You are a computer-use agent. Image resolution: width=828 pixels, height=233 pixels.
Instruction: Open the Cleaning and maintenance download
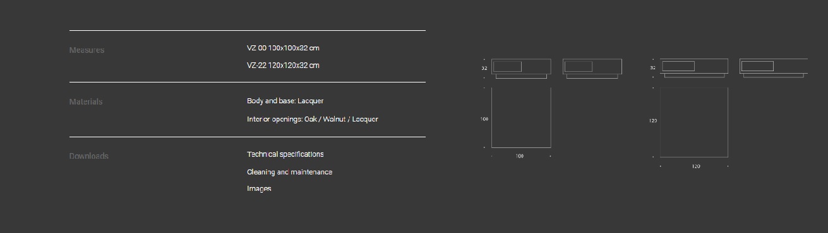coord(289,172)
